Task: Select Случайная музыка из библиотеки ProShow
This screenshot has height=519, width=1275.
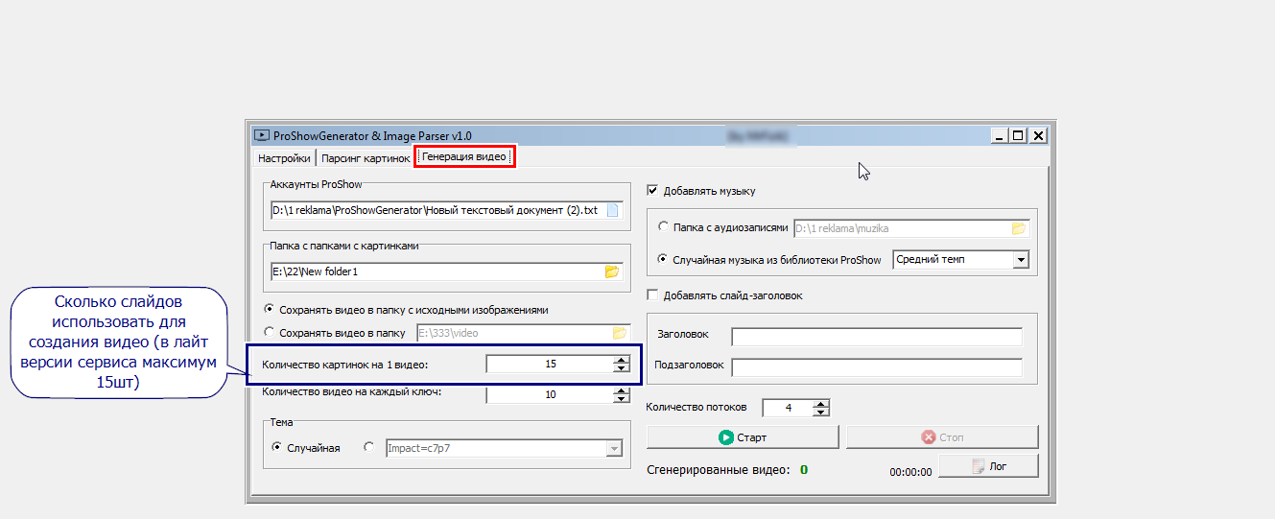Action: [664, 260]
